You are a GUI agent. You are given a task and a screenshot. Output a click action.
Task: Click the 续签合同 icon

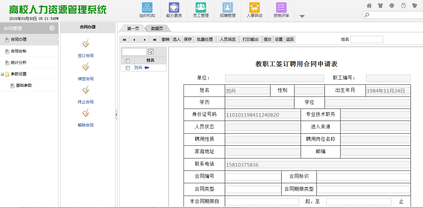click(x=86, y=67)
